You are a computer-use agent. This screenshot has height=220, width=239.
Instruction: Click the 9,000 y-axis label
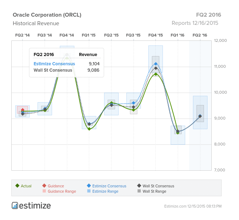220,118
